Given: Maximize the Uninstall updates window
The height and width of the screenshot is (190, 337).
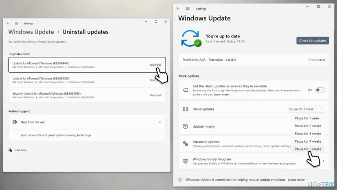Looking at the screenshot, I should pos(156,22).
